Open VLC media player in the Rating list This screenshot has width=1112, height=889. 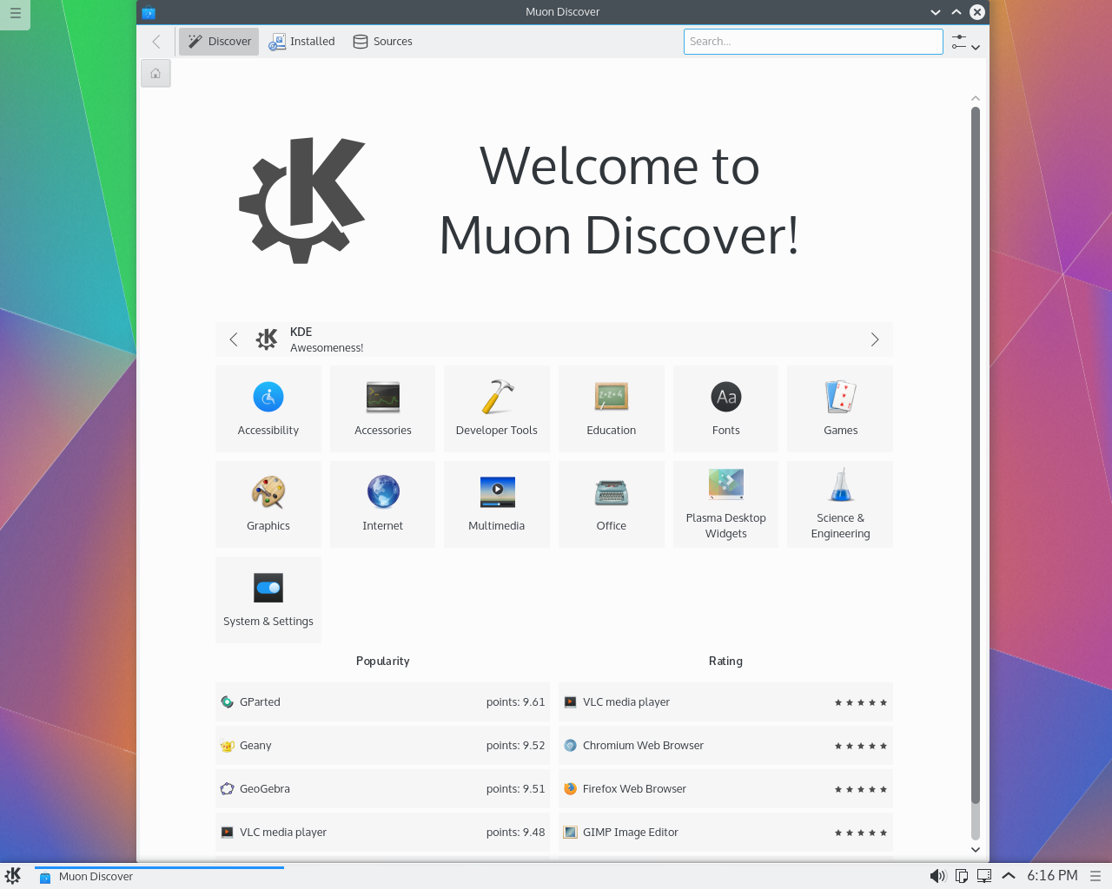point(725,702)
